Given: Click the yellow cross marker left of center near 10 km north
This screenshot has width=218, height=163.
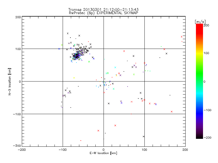Looking at the screenshot, I should click(x=74, y=78).
